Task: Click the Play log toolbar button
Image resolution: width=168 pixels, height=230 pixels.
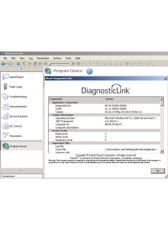Action: 30,64
